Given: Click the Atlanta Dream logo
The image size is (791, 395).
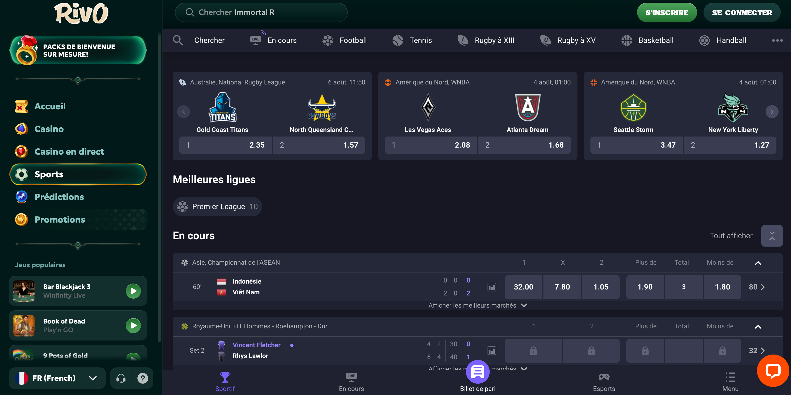Looking at the screenshot, I should pos(528,107).
